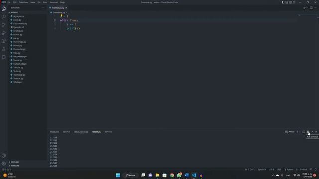Customize layout icon in title bar
The width and height of the screenshot is (319, 179).
pos(294,2)
